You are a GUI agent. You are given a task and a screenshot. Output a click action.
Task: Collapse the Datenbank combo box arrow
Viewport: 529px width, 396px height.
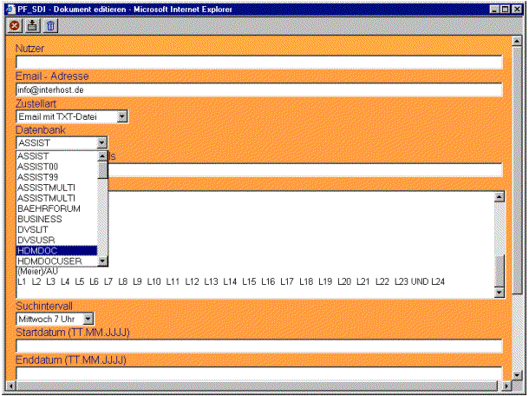[102, 142]
